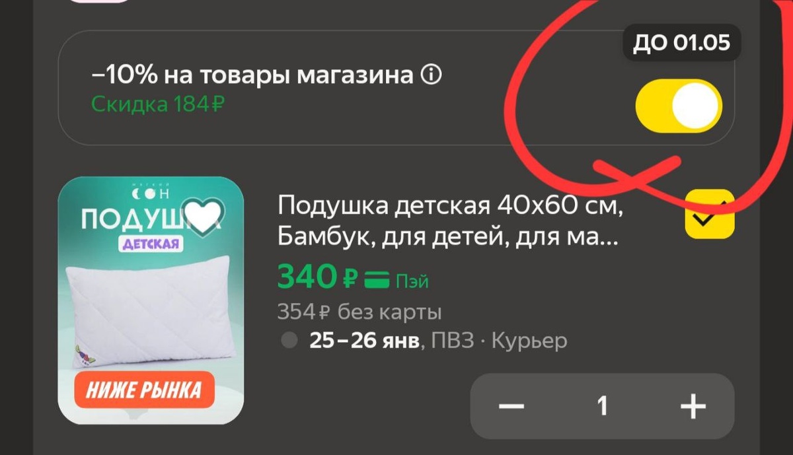
Task: Add the pillow to favorites with heart icon
Action: pos(204,215)
